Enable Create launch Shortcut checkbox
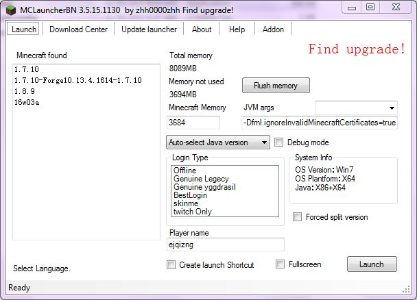 coord(171,264)
